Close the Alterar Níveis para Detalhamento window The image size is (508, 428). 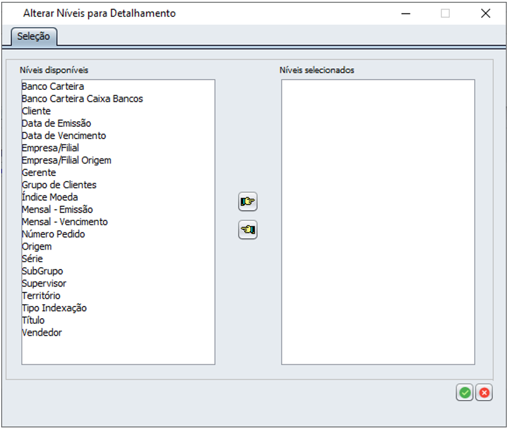486,13
